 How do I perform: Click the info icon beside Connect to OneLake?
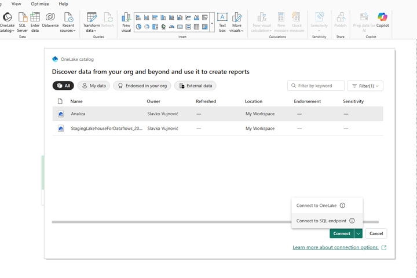pos(342,206)
